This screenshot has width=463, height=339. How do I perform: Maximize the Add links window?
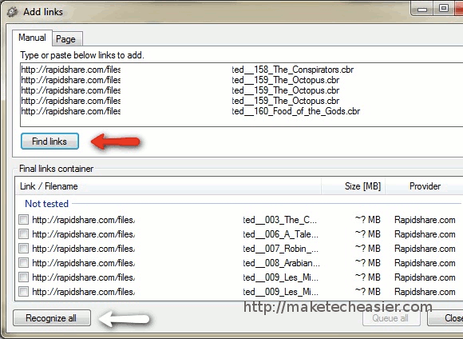(x=444, y=8)
